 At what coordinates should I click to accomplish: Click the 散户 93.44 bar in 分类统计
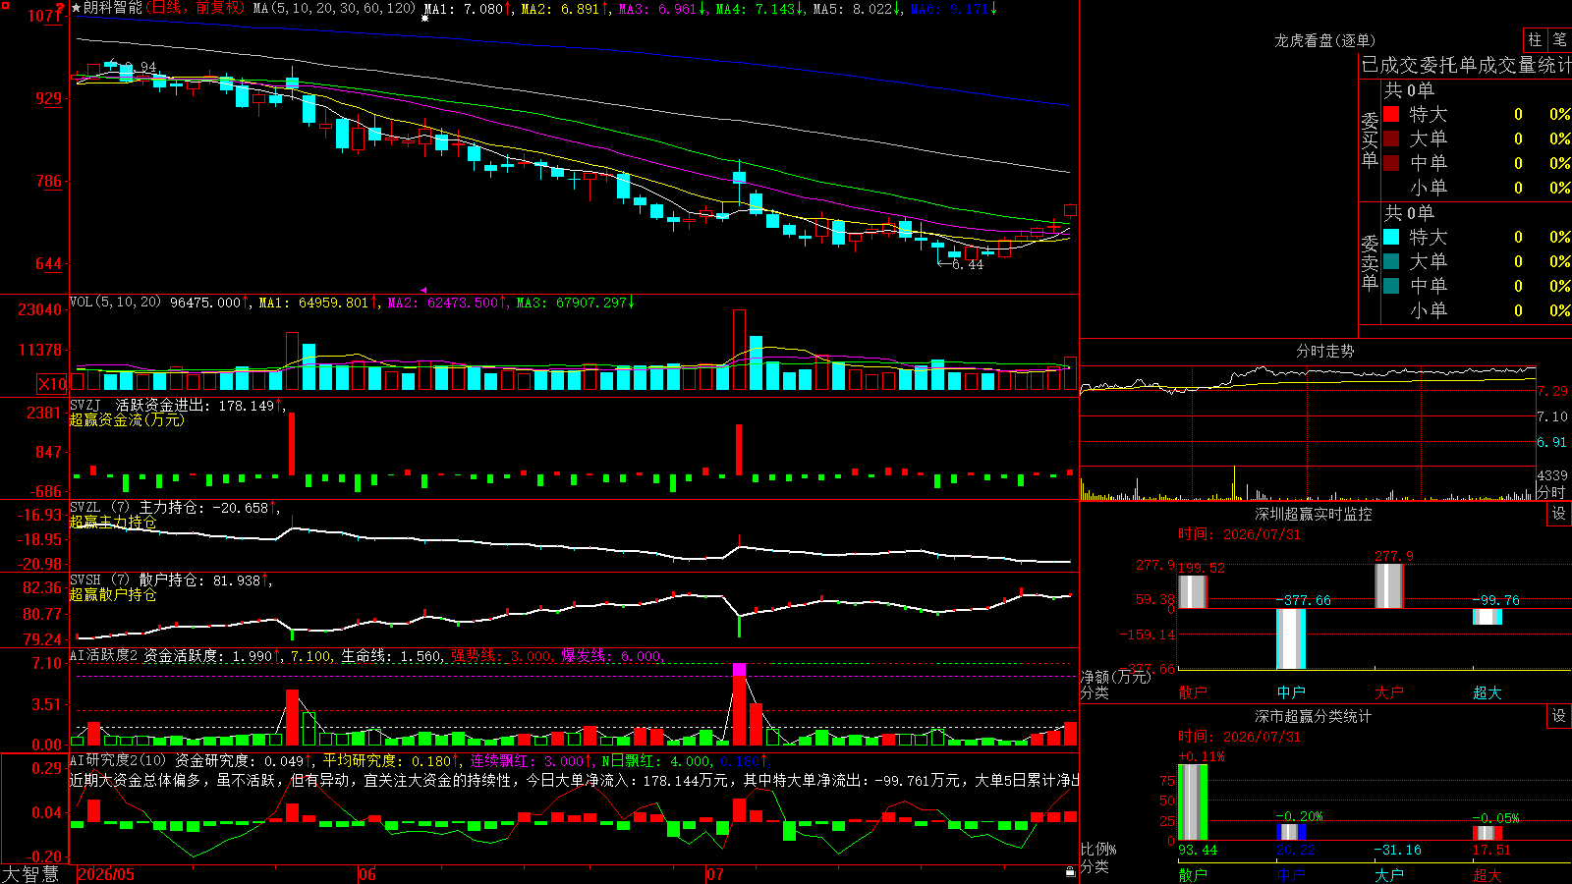pyautogui.click(x=1193, y=802)
